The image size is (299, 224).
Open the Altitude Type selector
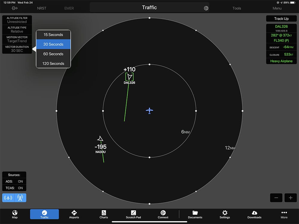(17, 30)
